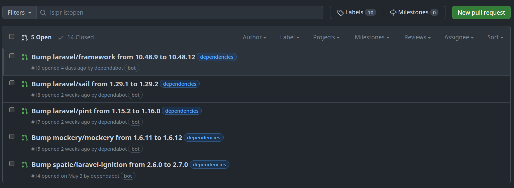Show the 14 Closed pull requests
This screenshot has width=514, height=188.
pos(76,37)
